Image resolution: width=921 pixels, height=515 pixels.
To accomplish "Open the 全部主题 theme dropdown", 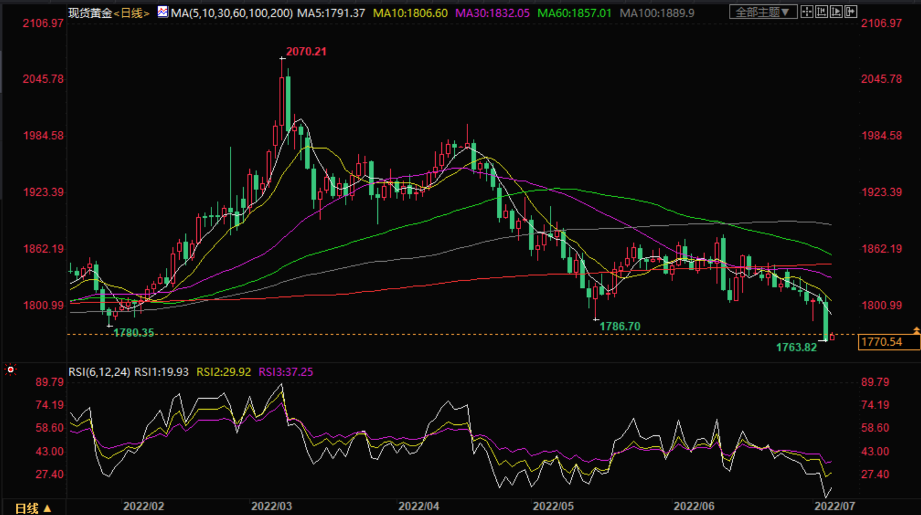I will (763, 12).
